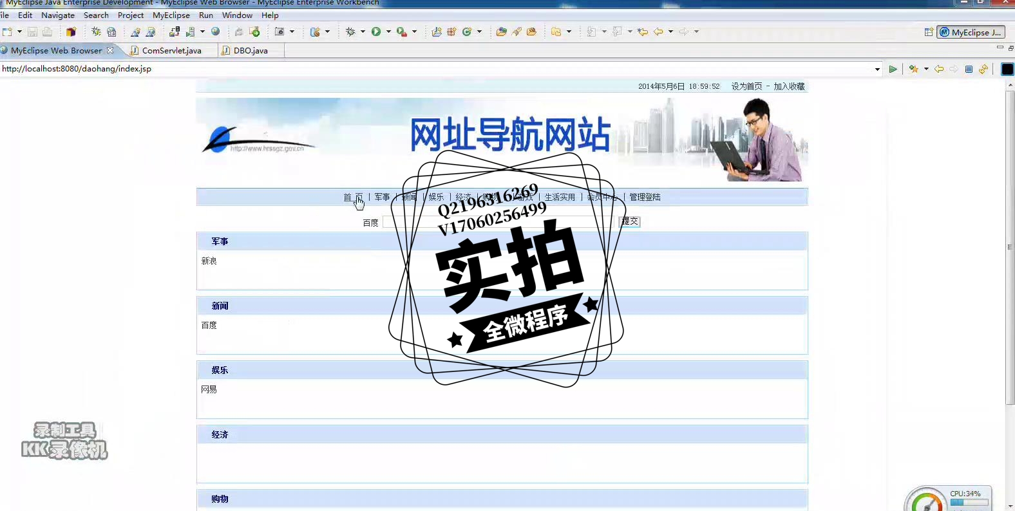Open the Navigate menu
Viewport: 1015px width, 511px height.
pyautogui.click(x=58, y=15)
